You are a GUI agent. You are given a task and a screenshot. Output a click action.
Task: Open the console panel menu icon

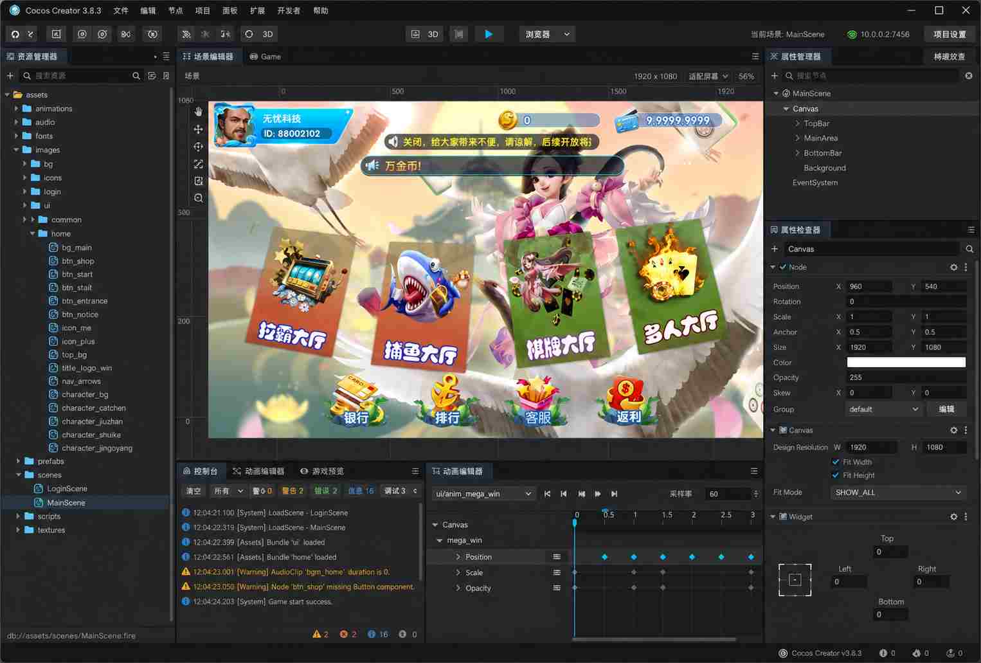(415, 471)
